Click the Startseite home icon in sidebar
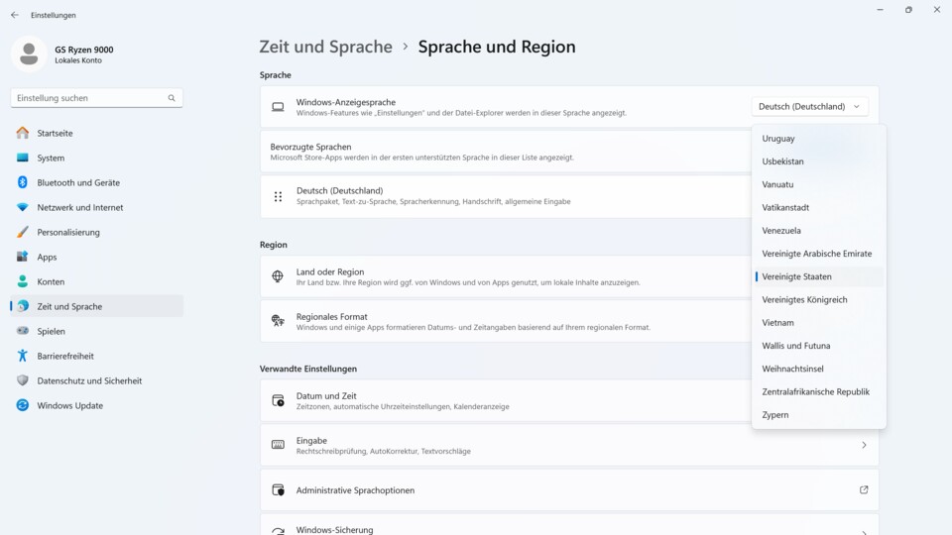This screenshot has height=535, width=952. 22,133
